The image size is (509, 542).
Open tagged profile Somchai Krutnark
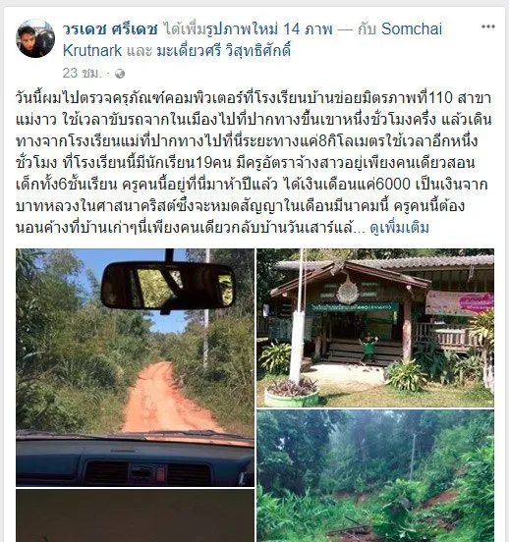(253, 39)
